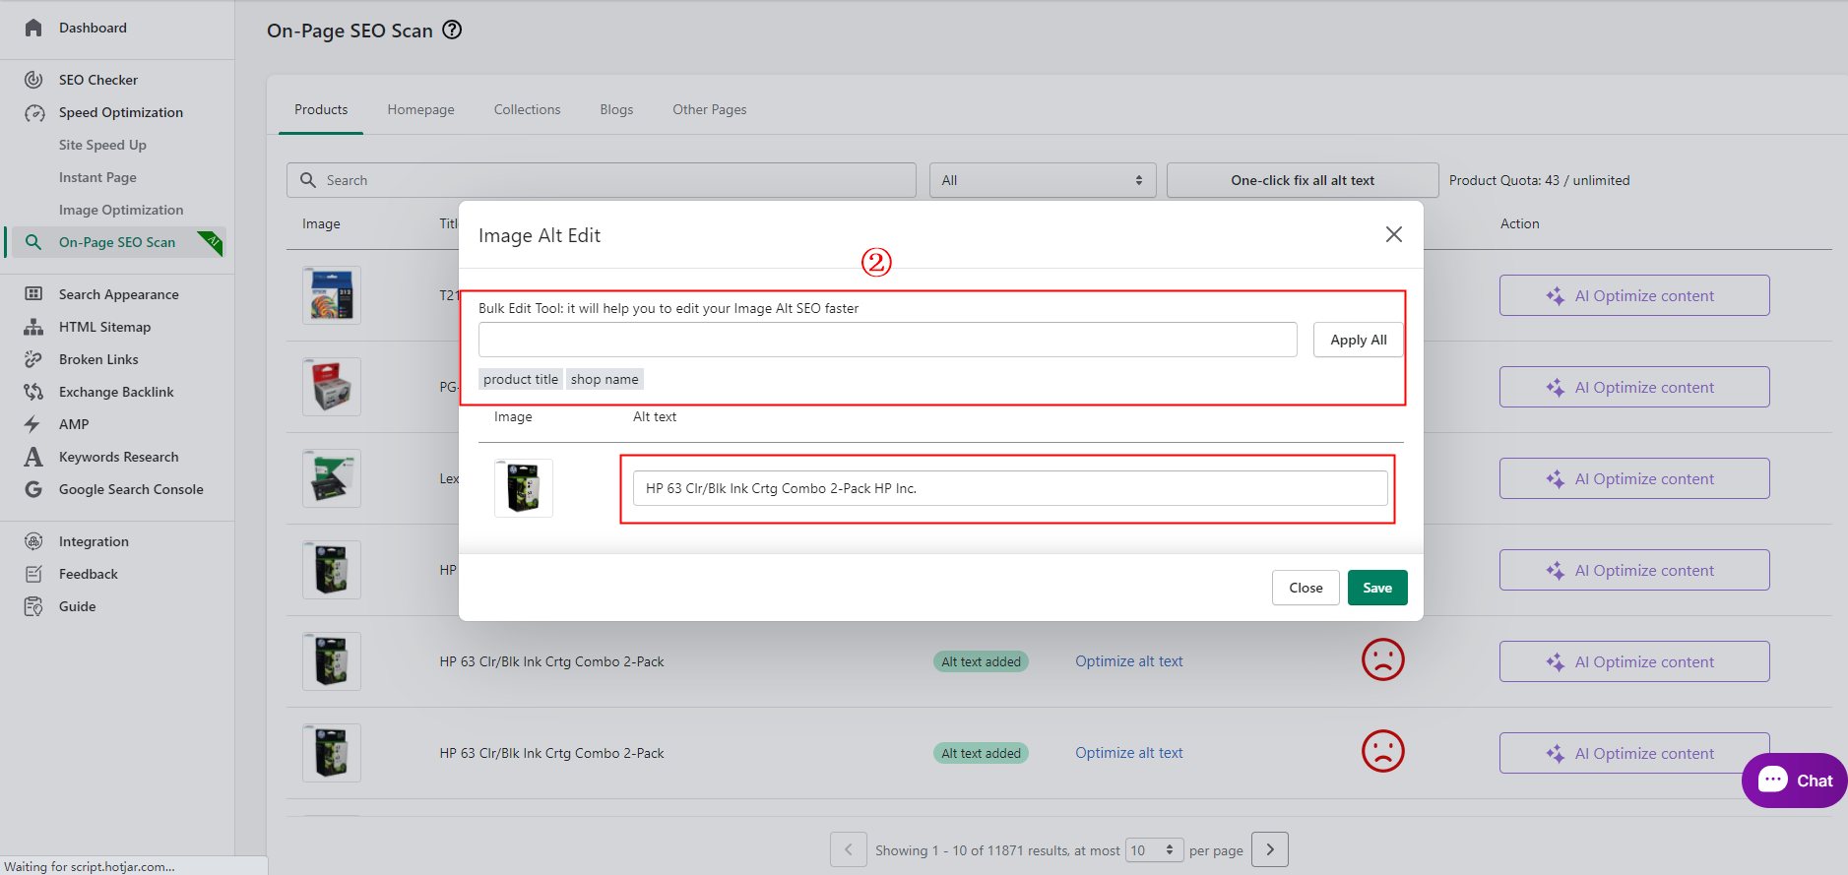Focus the product Search box

point(602,180)
